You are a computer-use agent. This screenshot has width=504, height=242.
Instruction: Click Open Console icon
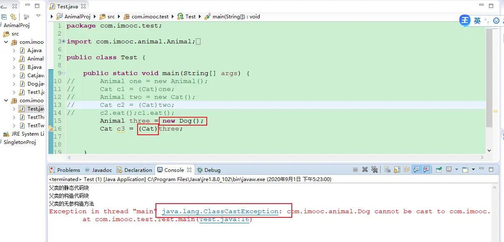click(466, 170)
